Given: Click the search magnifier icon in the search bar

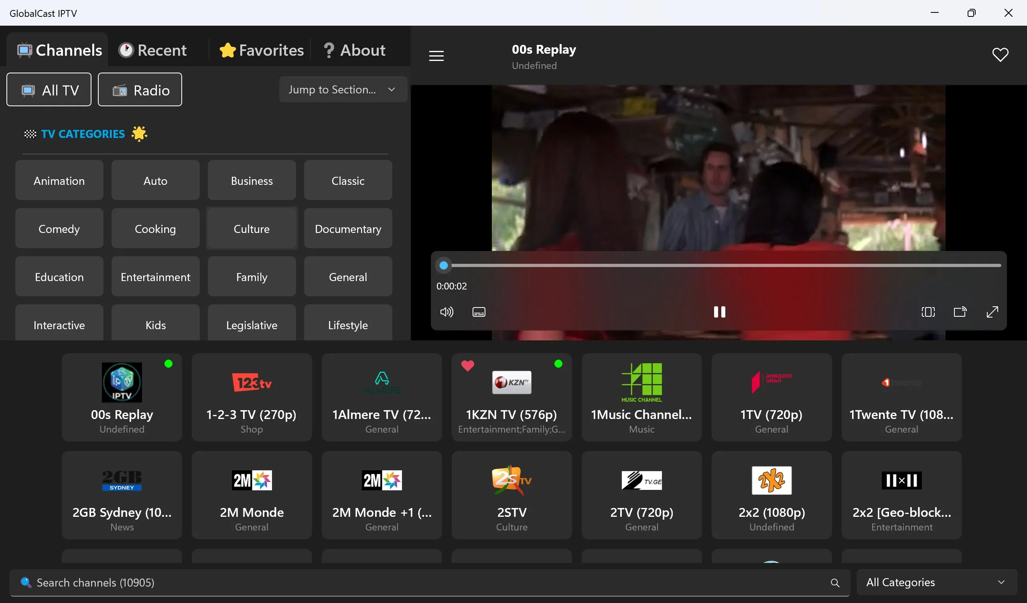Looking at the screenshot, I should click(835, 583).
